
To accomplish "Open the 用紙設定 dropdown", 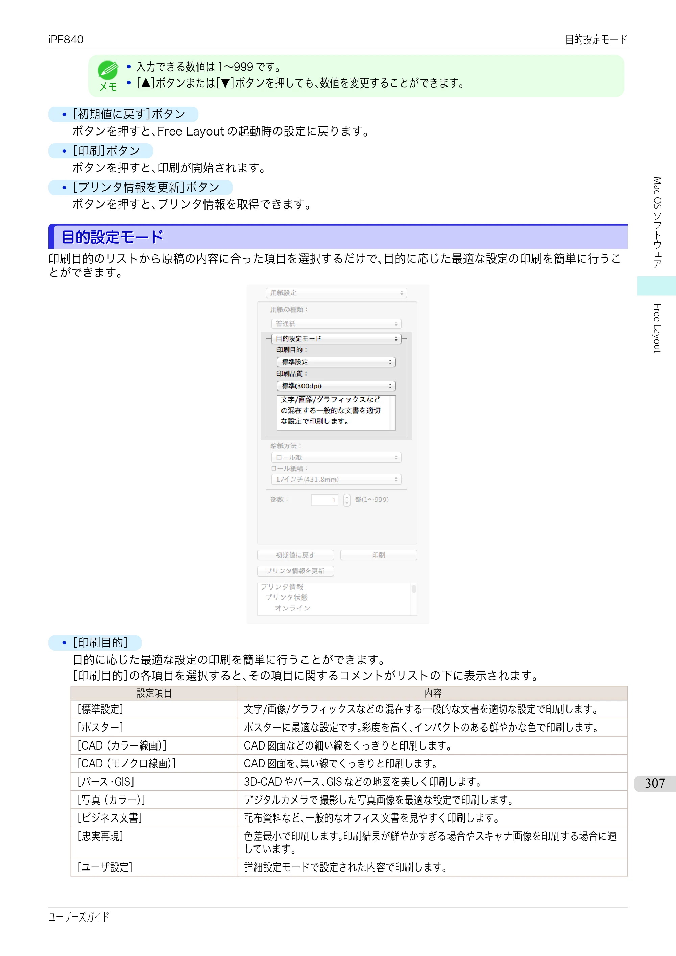I will pos(336,293).
